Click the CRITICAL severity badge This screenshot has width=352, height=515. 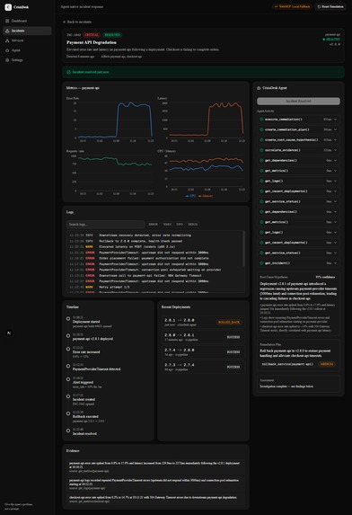(x=92, y=35)
